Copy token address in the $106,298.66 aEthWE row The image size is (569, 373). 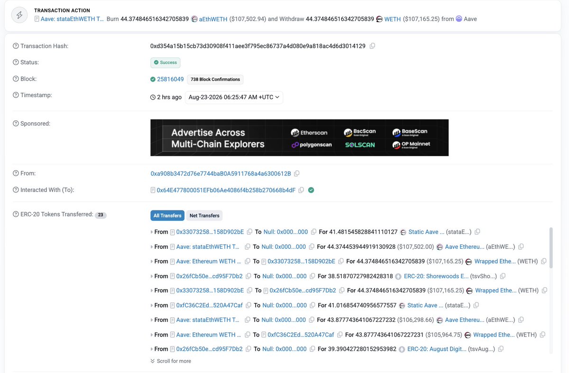click(521, 320)
